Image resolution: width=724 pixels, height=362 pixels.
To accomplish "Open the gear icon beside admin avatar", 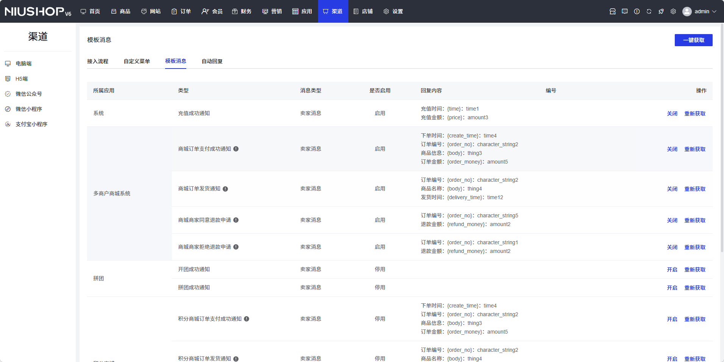I will pos(673,11).
